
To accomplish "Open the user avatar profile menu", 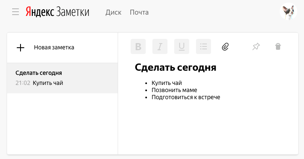I will coord(289,11).
